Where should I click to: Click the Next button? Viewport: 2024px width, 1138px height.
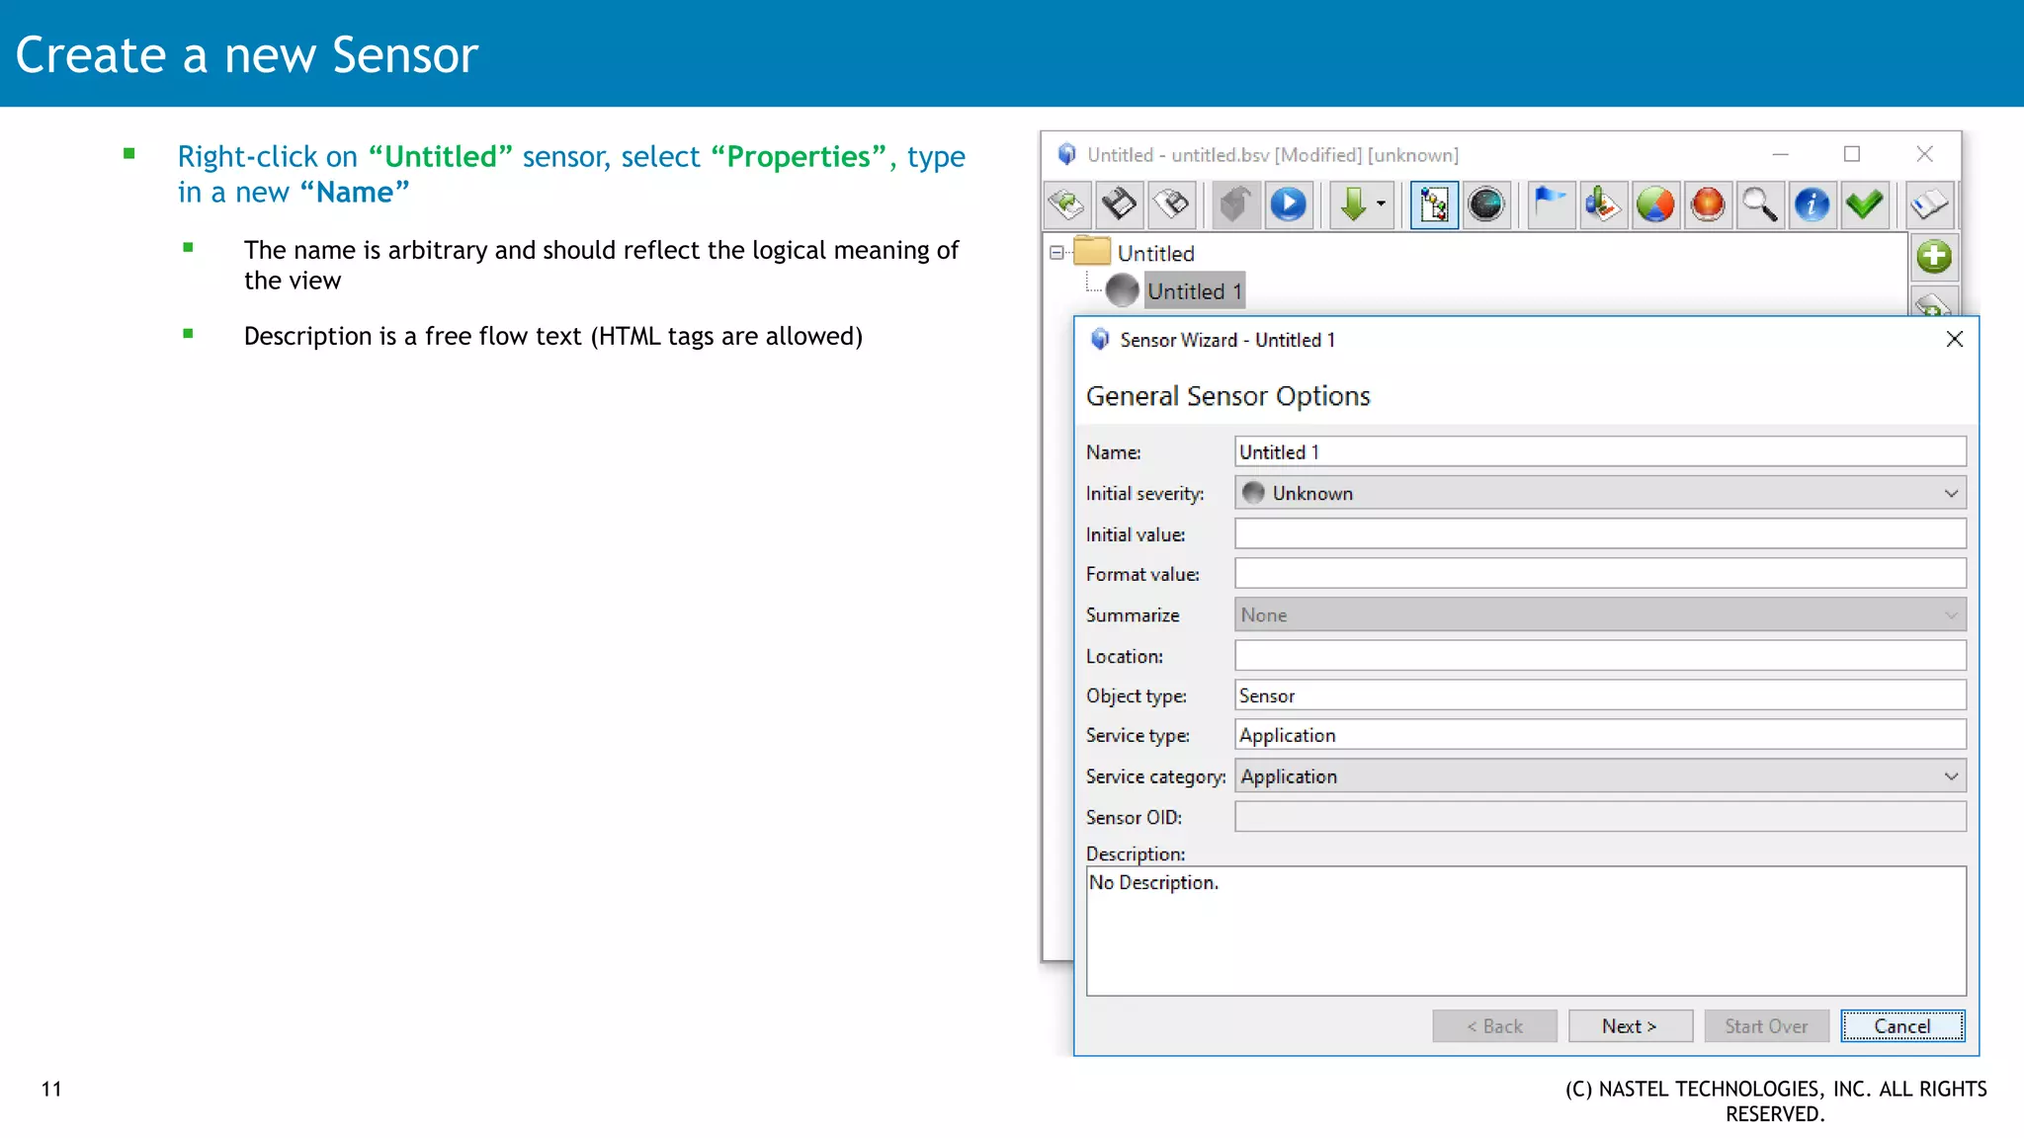click(1629, 1026)
